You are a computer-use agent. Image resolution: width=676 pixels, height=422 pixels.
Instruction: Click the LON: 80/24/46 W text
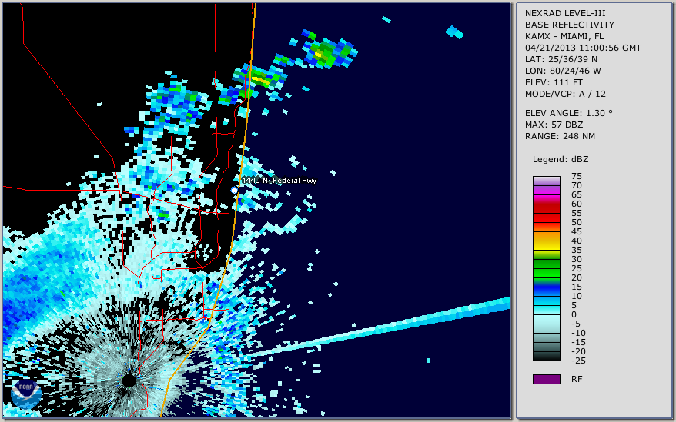click(563, 71)
